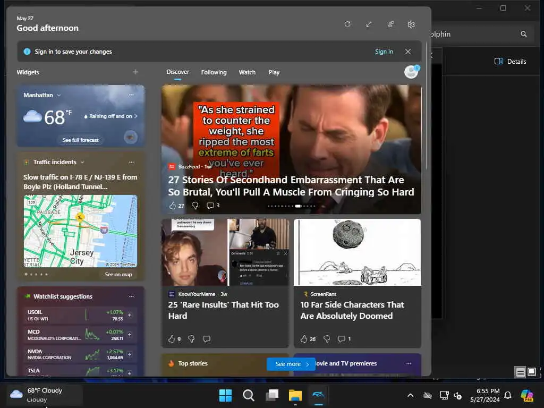Click 68°F Cloudy weather taskbar widget
This screenshot has height=408, width=544.
(x=45, y=395)
